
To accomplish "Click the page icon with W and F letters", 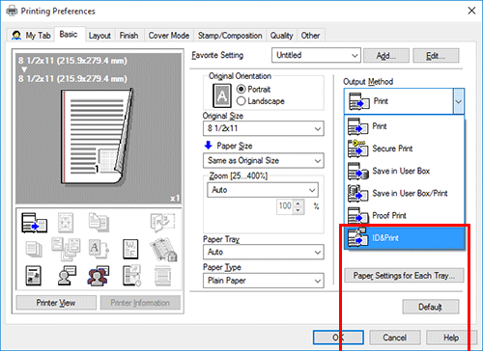I will (x=130, y=249).
